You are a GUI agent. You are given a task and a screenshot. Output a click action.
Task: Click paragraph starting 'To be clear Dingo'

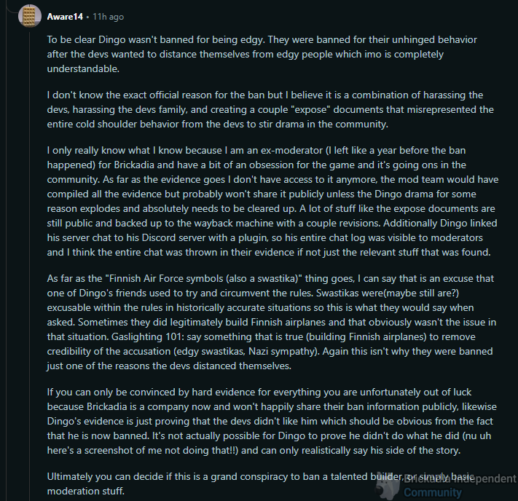pos(262,54)
